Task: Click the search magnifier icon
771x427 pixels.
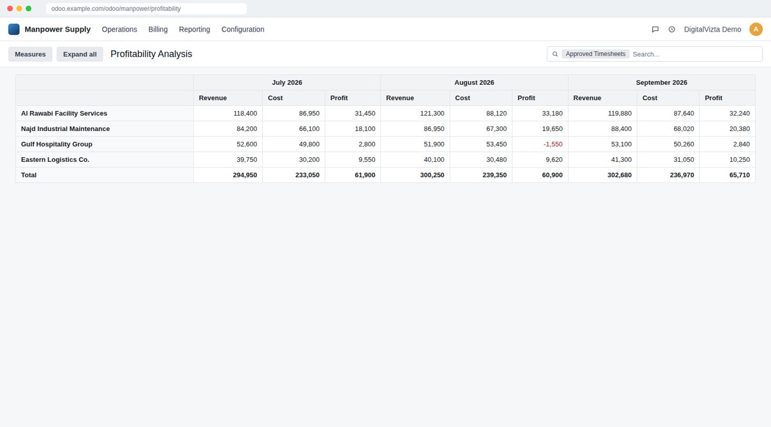Action: click(x=555, y=54)
